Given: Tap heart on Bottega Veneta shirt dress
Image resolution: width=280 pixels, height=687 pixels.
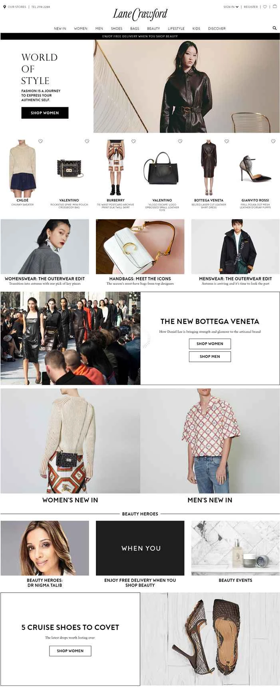Looking at the screenshot, I should [x=227, y=141].
